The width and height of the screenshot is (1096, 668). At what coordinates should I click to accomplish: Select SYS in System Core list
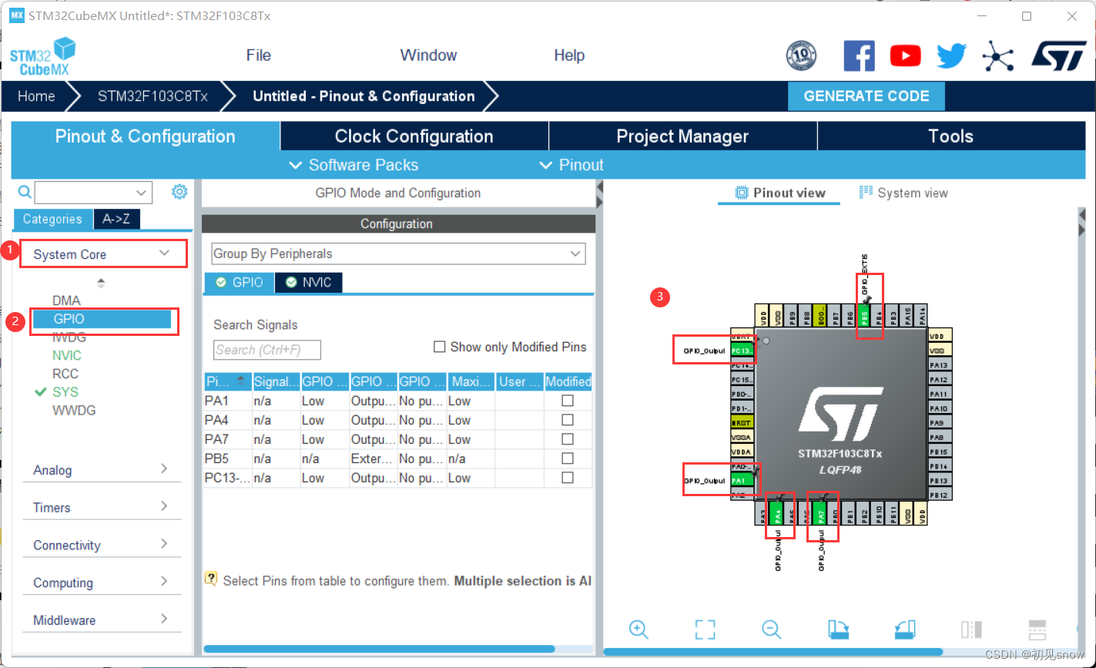tap(65, 391)
